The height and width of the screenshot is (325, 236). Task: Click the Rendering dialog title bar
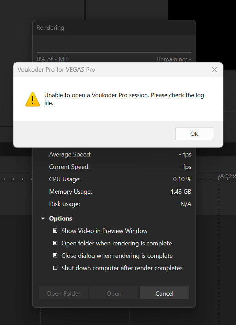tap(114, 28)
